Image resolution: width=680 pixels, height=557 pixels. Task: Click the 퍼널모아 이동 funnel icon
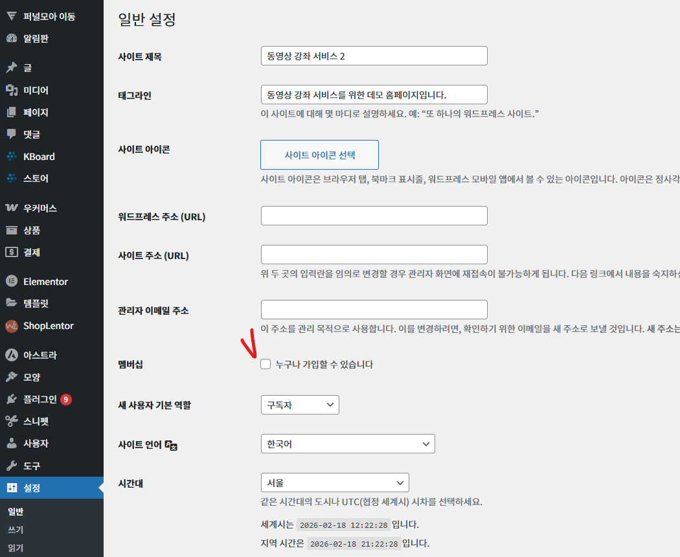12,16
